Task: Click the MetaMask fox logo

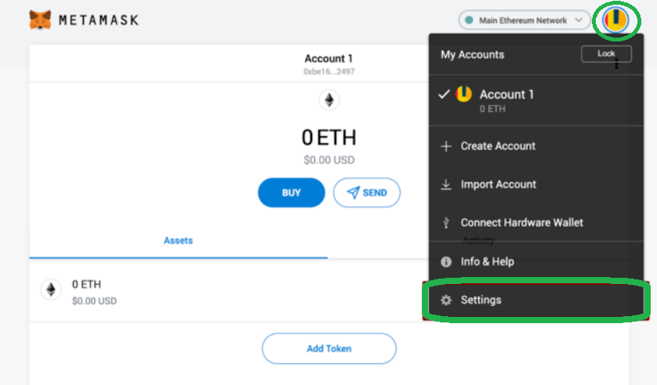Action: [x=40, y=20]
